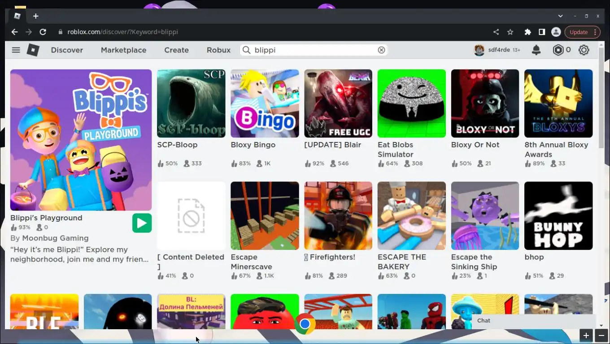
Task: Click the browser address bar URL
Action: [x=123, y=32]
